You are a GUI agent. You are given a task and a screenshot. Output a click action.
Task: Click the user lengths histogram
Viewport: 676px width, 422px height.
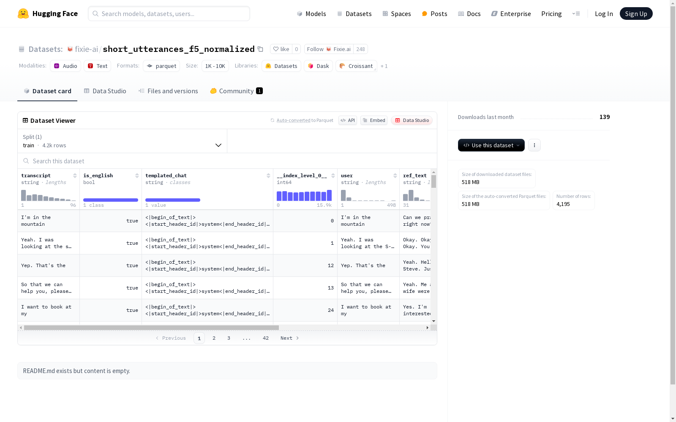coord(368,195)
